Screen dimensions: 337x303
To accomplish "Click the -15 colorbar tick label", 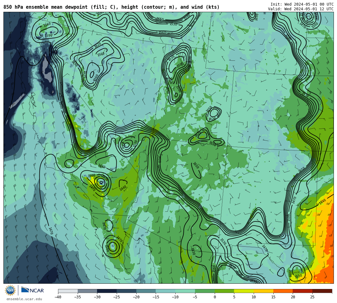I will pos(156,297).
